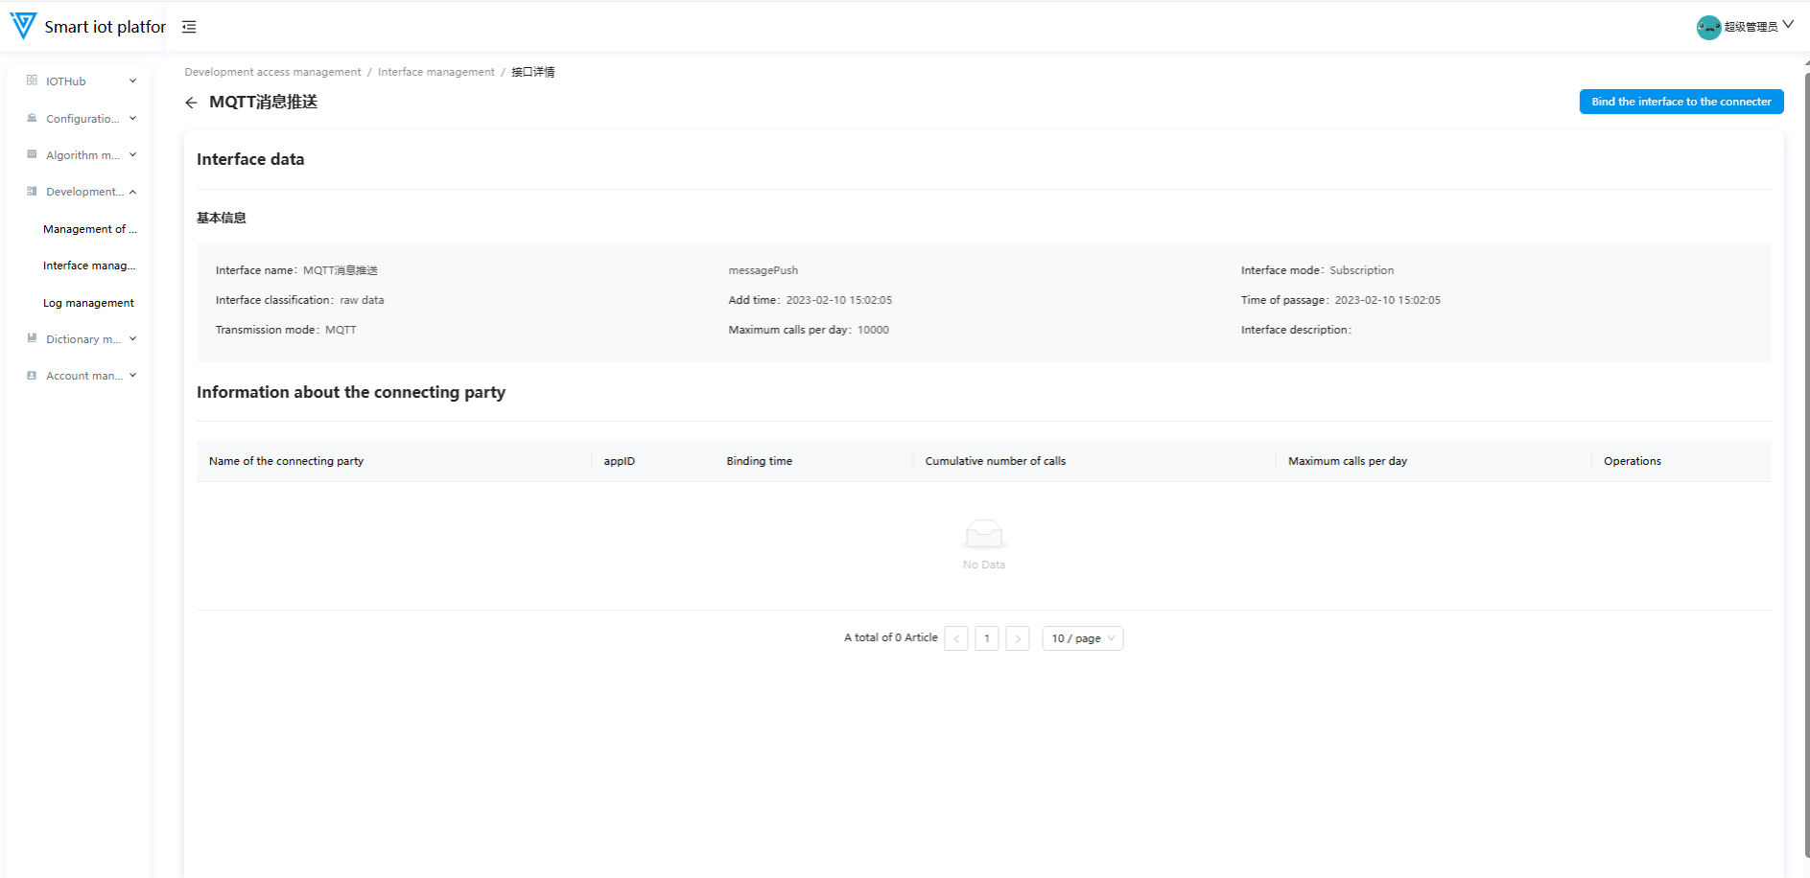Click the Configuration menu icon
The image size is (1810, 878).
32,118
